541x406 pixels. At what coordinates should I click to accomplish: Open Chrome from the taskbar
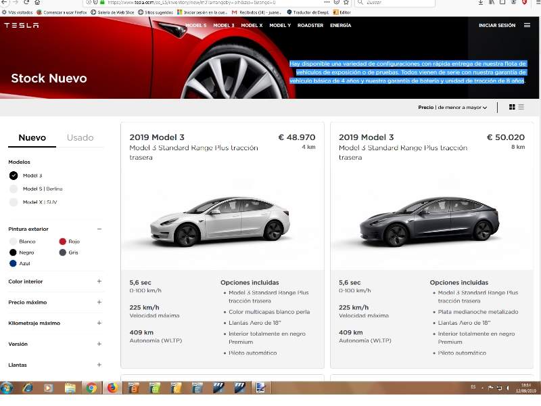pos(91,388)
